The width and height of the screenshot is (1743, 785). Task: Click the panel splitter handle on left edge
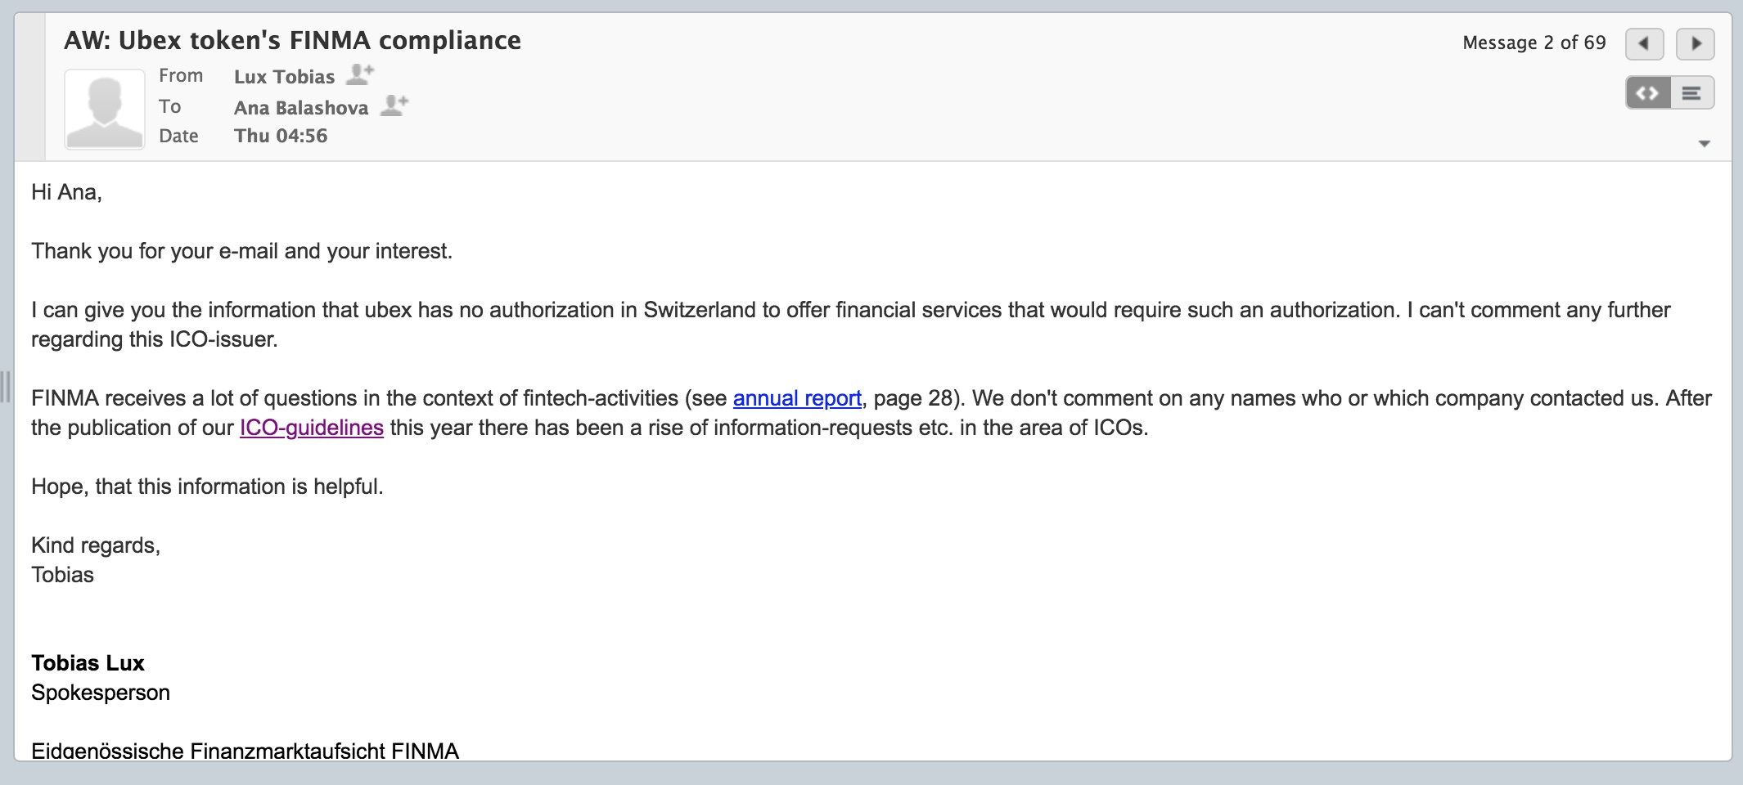tap(5, 387)
